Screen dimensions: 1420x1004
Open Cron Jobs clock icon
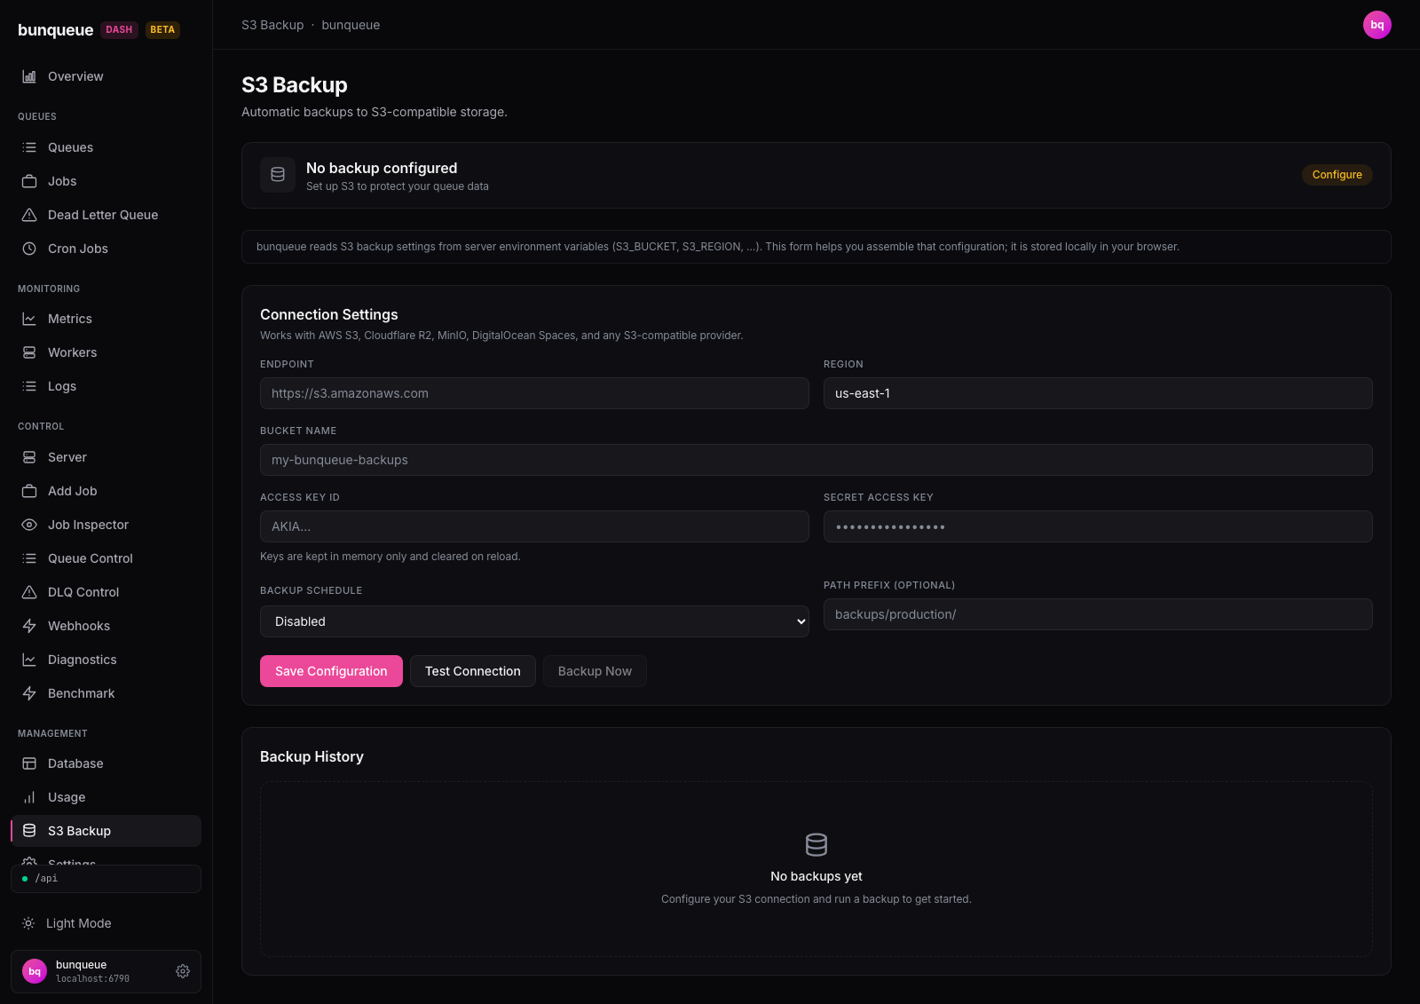29,249
